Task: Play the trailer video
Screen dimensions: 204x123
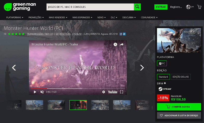Action: (x=35, y=92)
